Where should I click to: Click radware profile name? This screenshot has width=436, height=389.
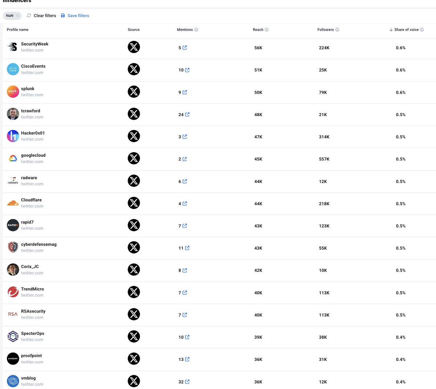pyautogui.click(x=29, y=178)
